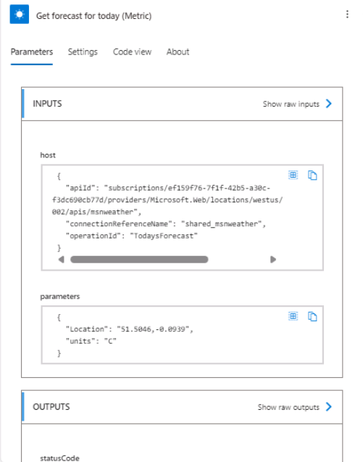Screen dimensions: 363x462
Task: Click the title Get forecast for today (Metric)
Action: pos(94,16)
